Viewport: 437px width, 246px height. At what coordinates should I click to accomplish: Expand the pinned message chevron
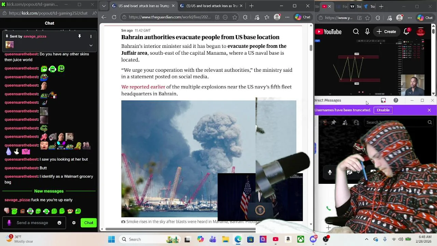(91, 45)
